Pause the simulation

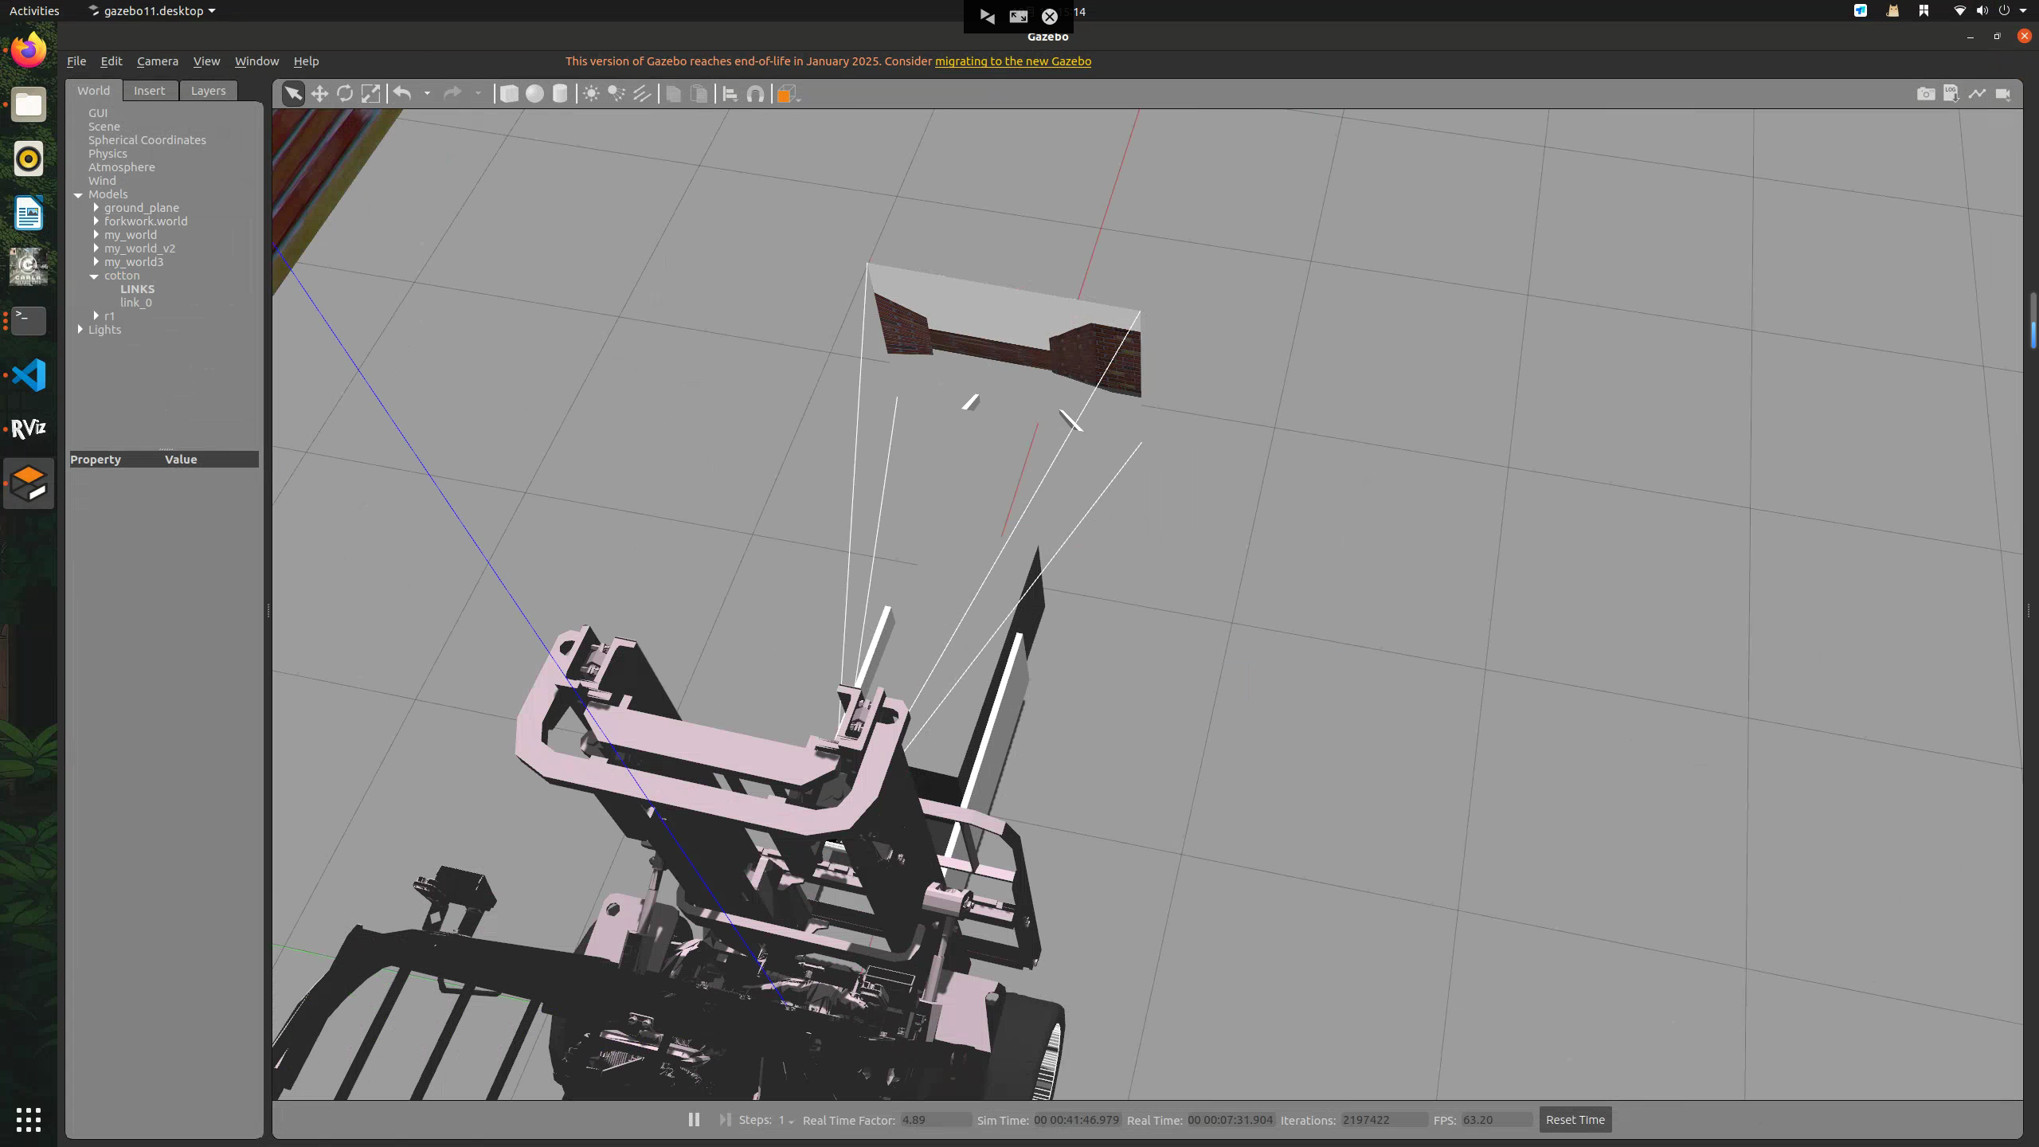[694, 1119]
